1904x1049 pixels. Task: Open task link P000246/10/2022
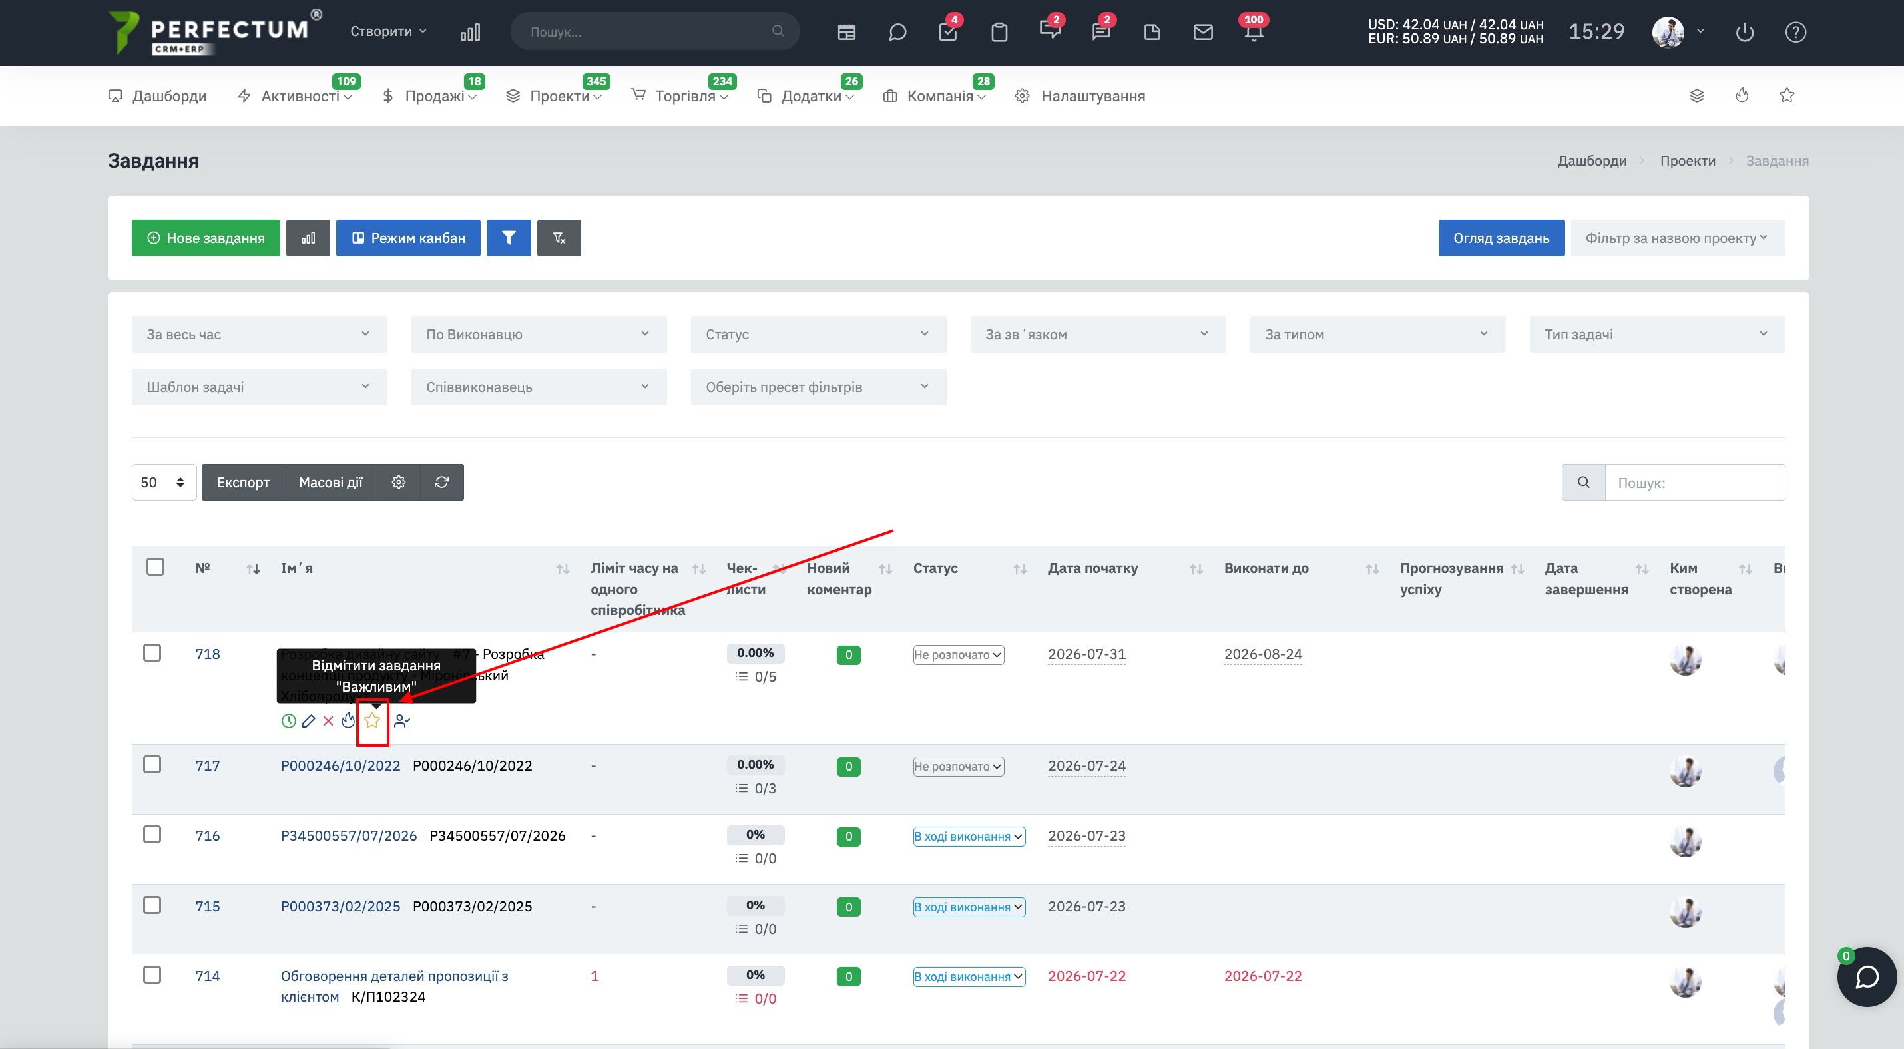tap(340, 766)
